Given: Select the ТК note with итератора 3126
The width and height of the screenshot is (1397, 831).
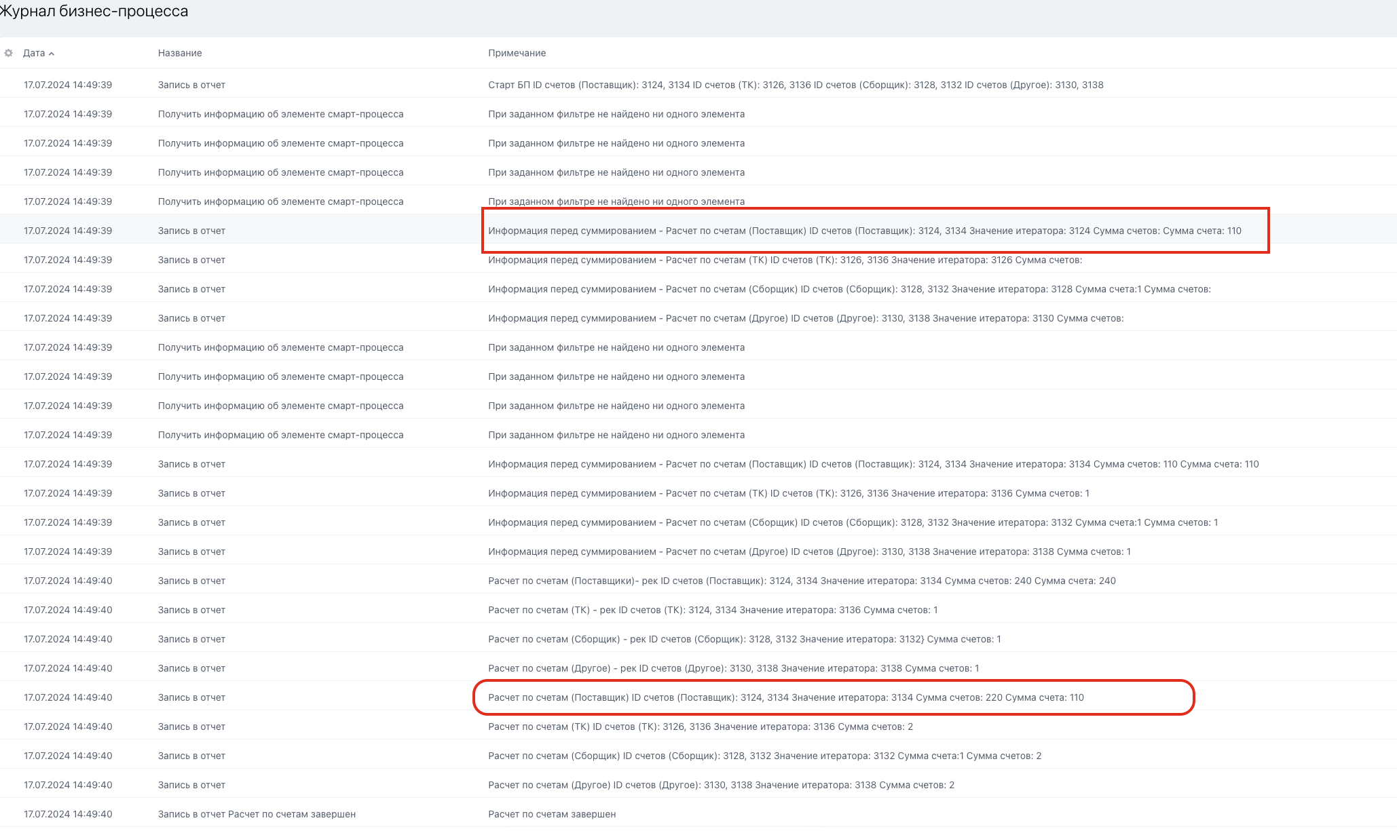Looking at the screenshot, I should click(785, 260).
